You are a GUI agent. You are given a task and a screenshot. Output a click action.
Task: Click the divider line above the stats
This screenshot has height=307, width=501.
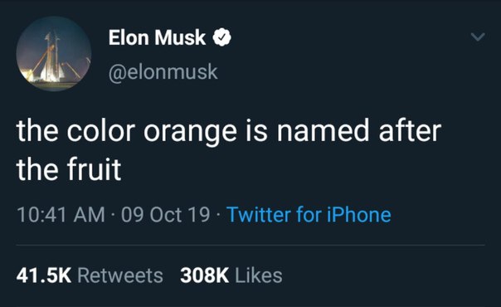point(250,246)
